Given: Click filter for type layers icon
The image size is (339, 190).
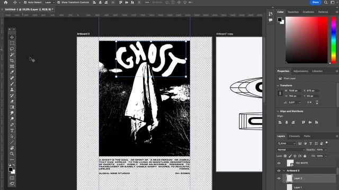Looking at the screenshot, I should point(311,144).
